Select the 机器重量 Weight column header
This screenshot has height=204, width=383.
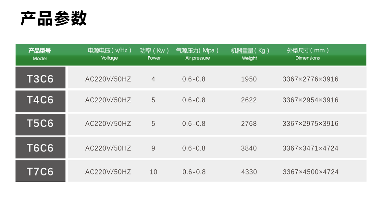click(250, 54)
